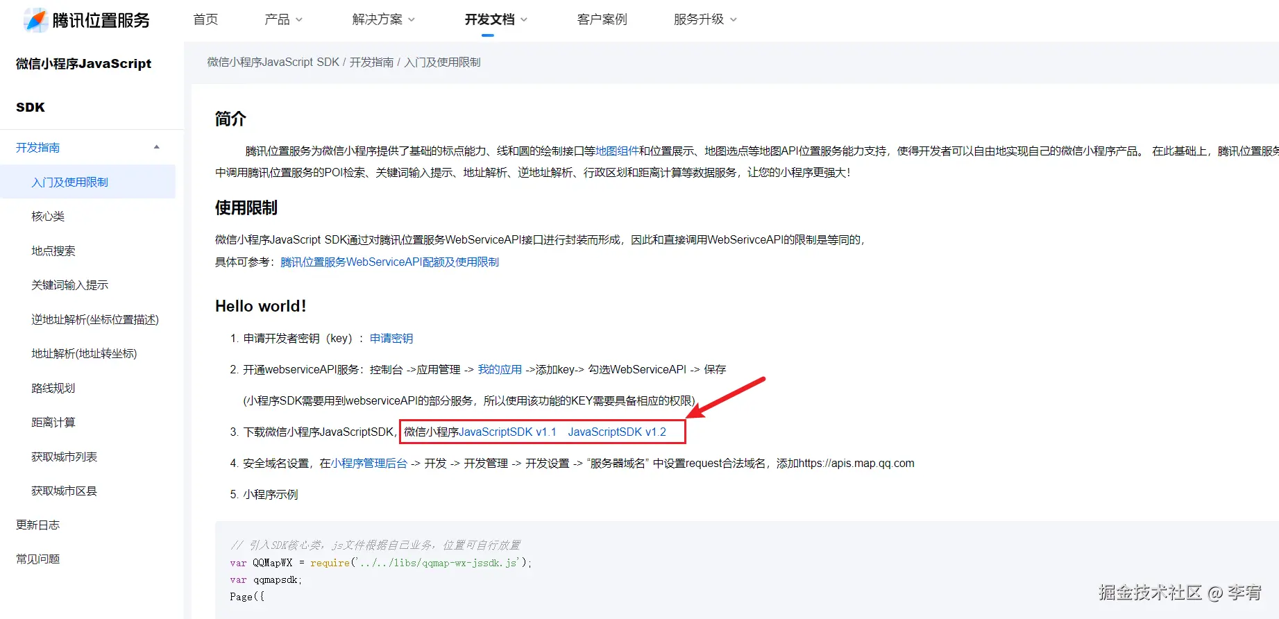This screenshot has height=619, width=1279.
Task: Click breadcrumb 入门及使用限制
Action: pos(442,62)
